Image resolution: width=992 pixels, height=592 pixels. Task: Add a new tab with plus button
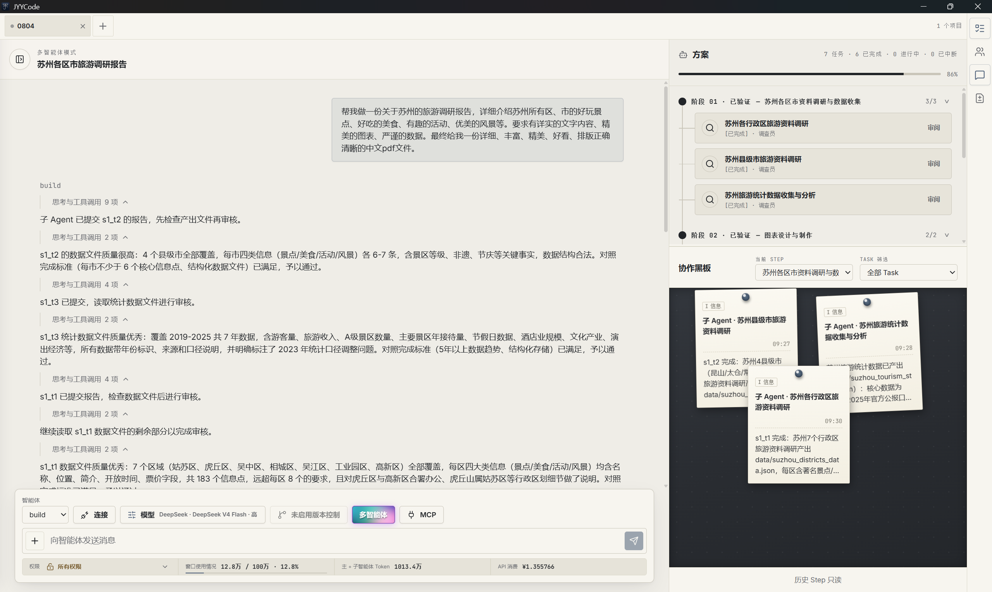103,26
